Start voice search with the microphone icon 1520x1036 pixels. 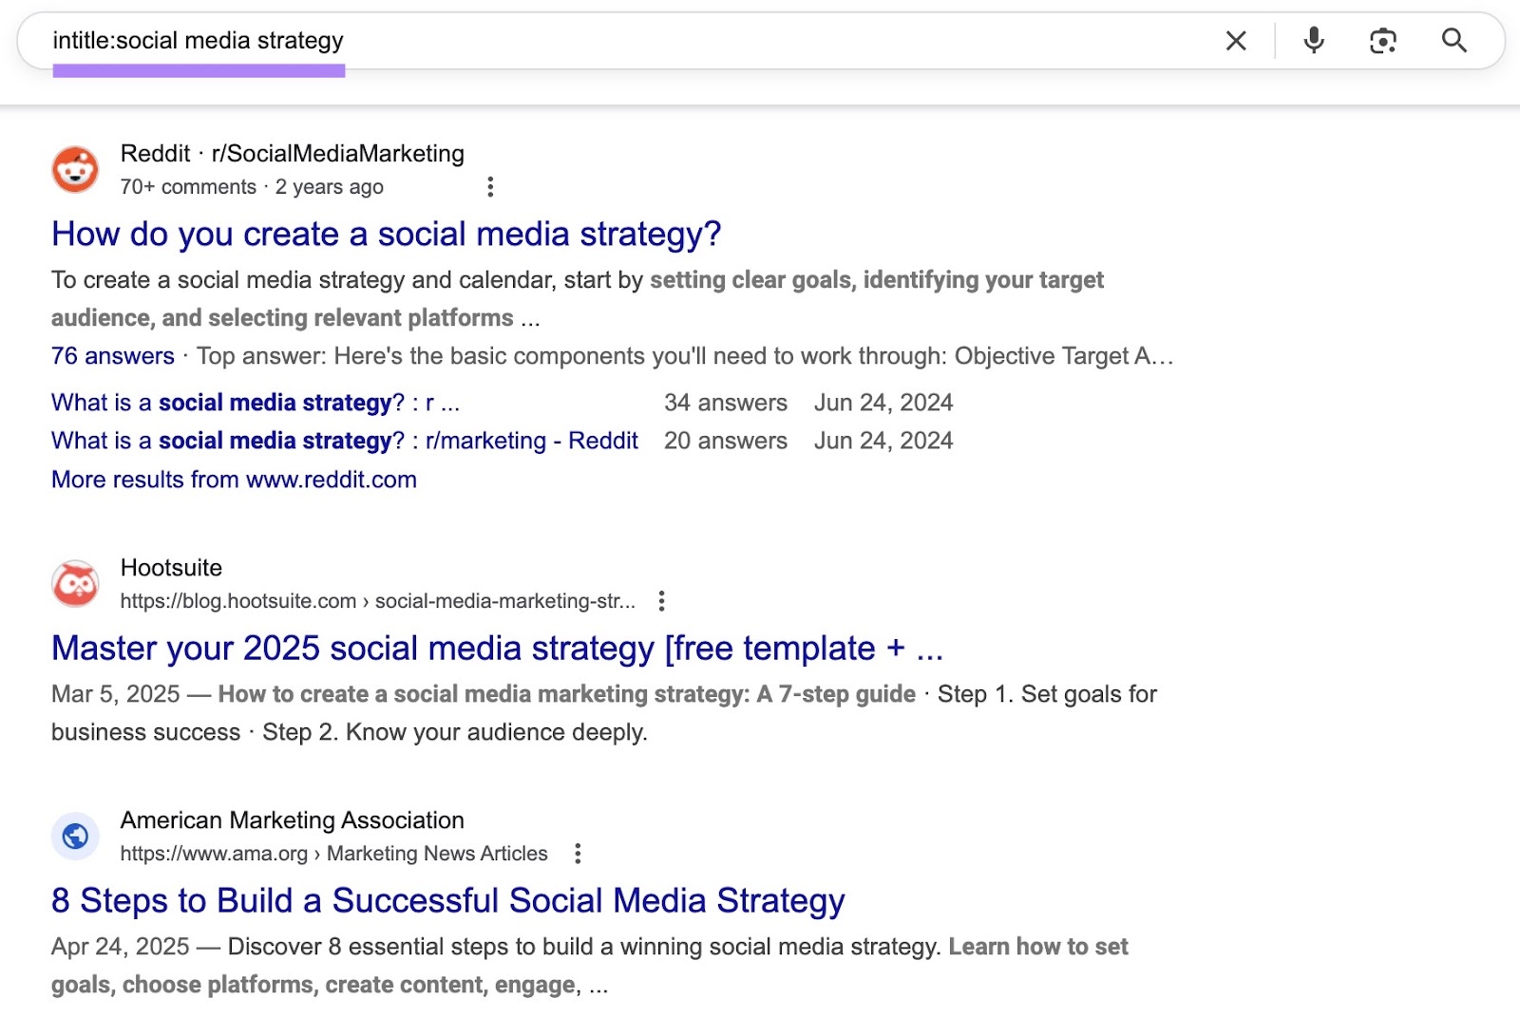tap(1314, 41)
